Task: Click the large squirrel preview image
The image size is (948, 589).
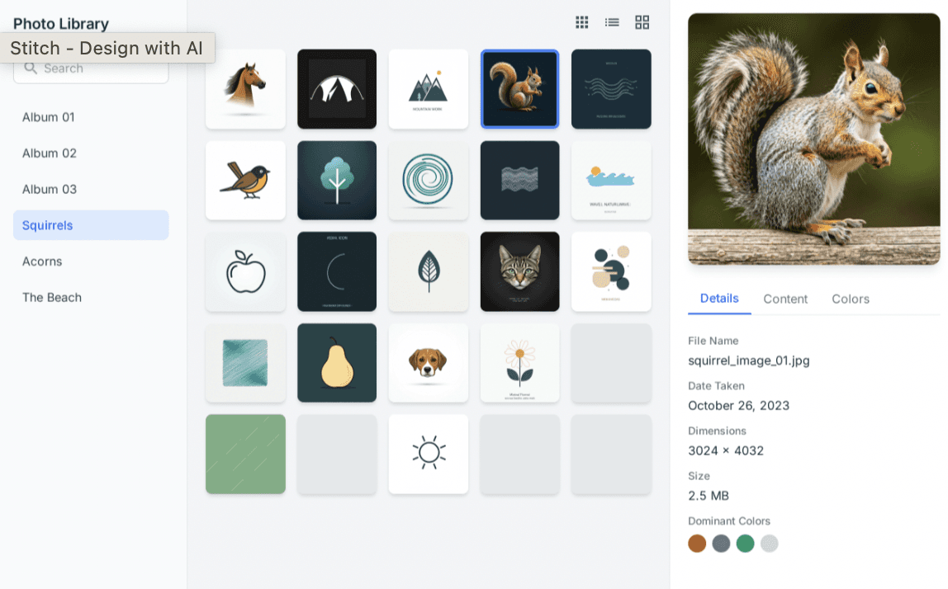Action: click(813, 139)
